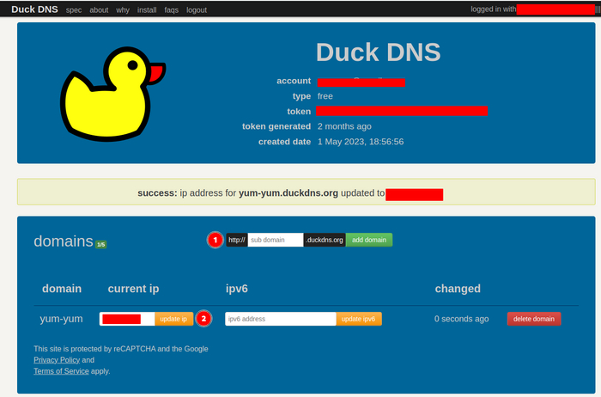Screen dimensions: 601x397
Task: Delete the yum-yum domain
Action: coord(534,319)
